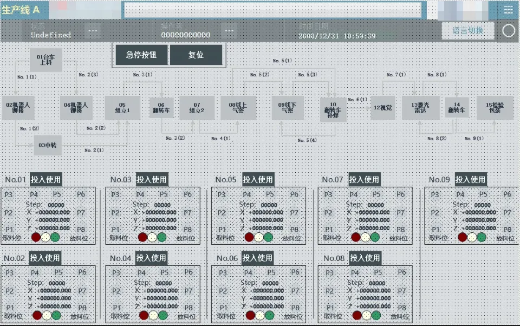520x326 pixels.
Task: Click the 生产线 A title label
Action: click(21, 10)
